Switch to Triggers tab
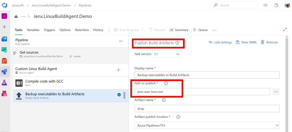The height and width of the screenshot is (132, 292). [x=49, y=30]
